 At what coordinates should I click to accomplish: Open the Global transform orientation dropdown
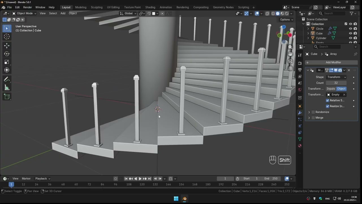pos(128,13)
